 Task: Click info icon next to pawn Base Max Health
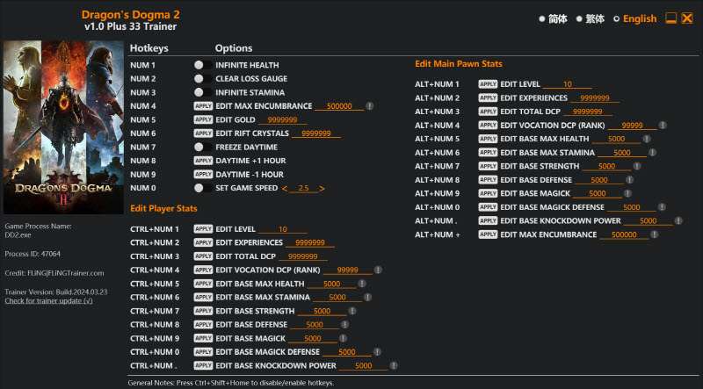coord(648,139)
